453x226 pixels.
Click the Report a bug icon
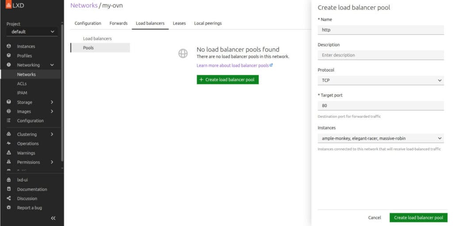9,207
